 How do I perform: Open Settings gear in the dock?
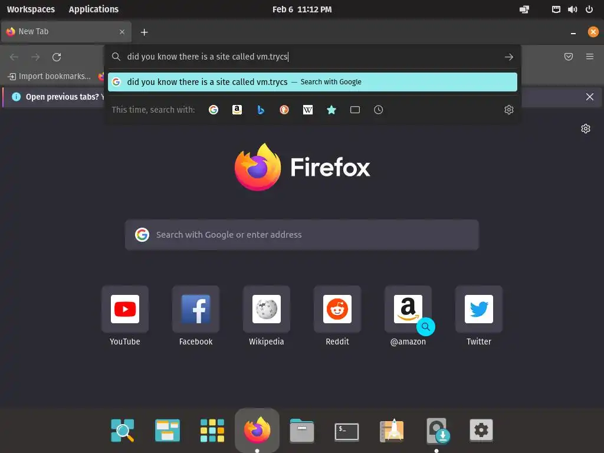tap(481, 430)
